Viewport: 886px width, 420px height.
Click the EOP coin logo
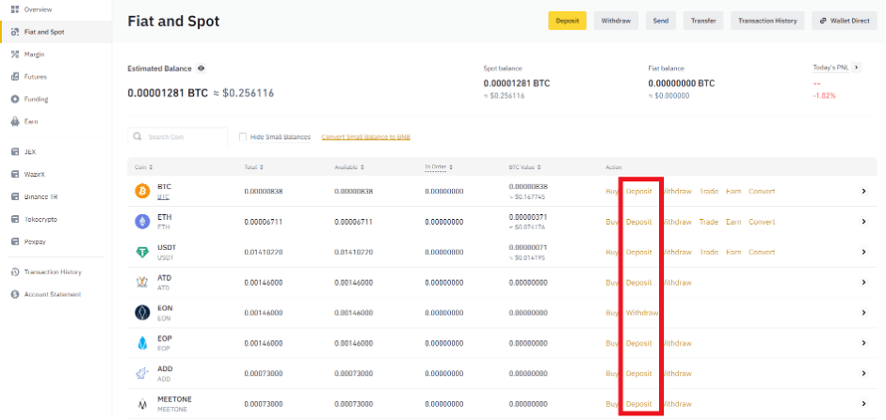point(142,343)
